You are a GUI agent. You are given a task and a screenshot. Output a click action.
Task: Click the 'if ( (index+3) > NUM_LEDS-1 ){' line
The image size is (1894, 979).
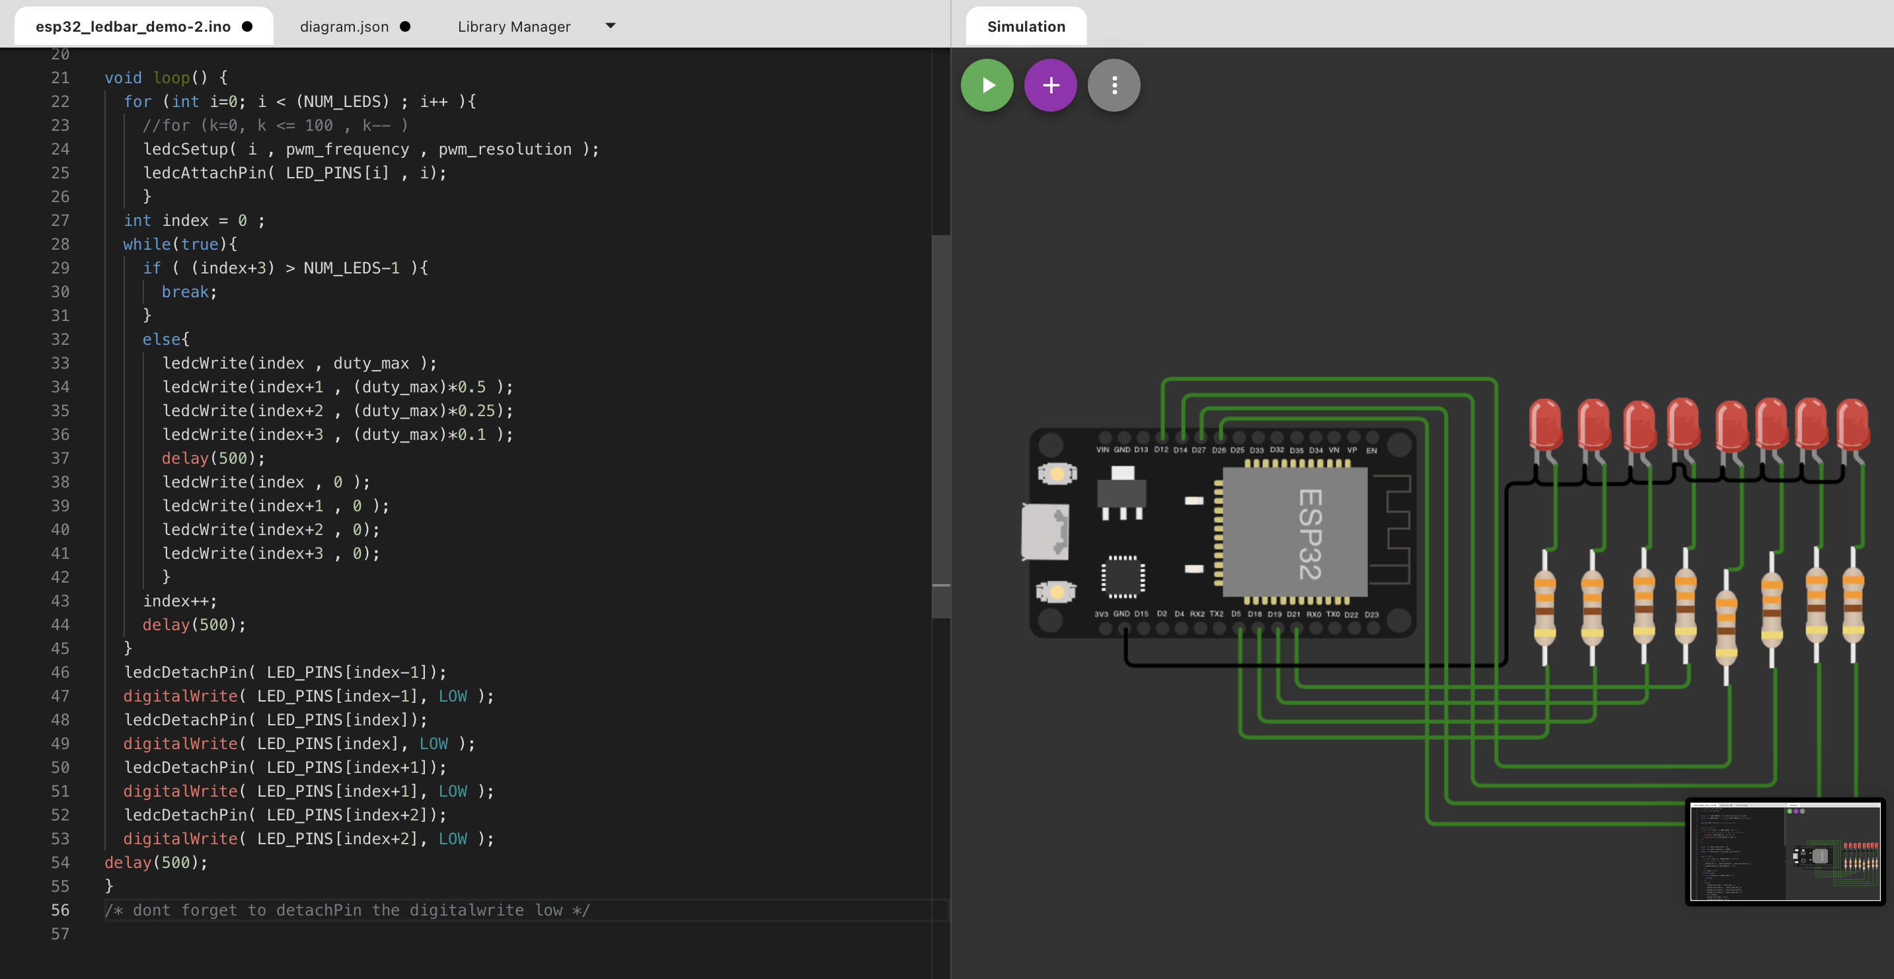click(285, 268)
